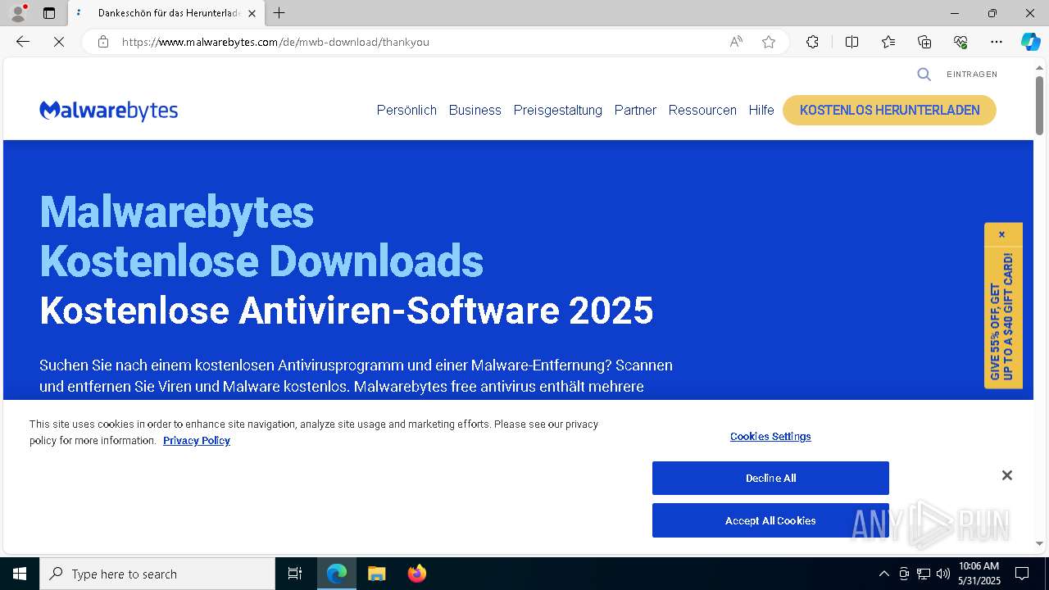Open Browser essentials heart icon
This screenshot has width=1049, height=590.
[x=960, y=42]
